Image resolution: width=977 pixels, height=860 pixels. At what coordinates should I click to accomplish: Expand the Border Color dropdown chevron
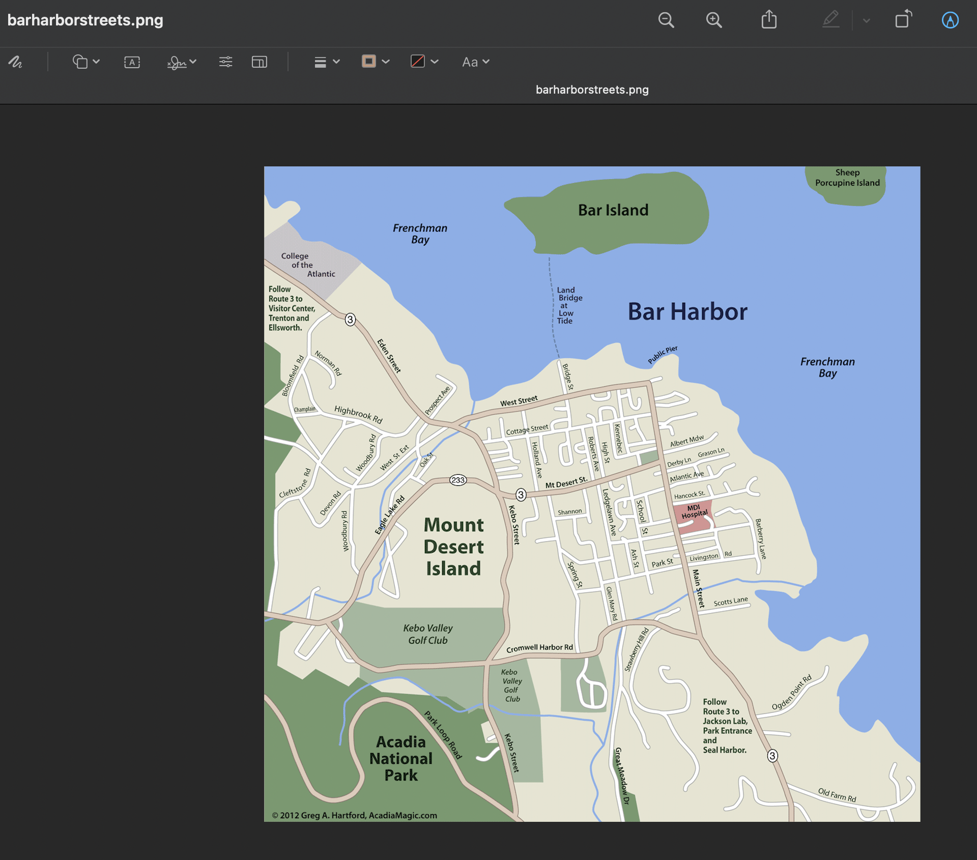click(386, 62)
